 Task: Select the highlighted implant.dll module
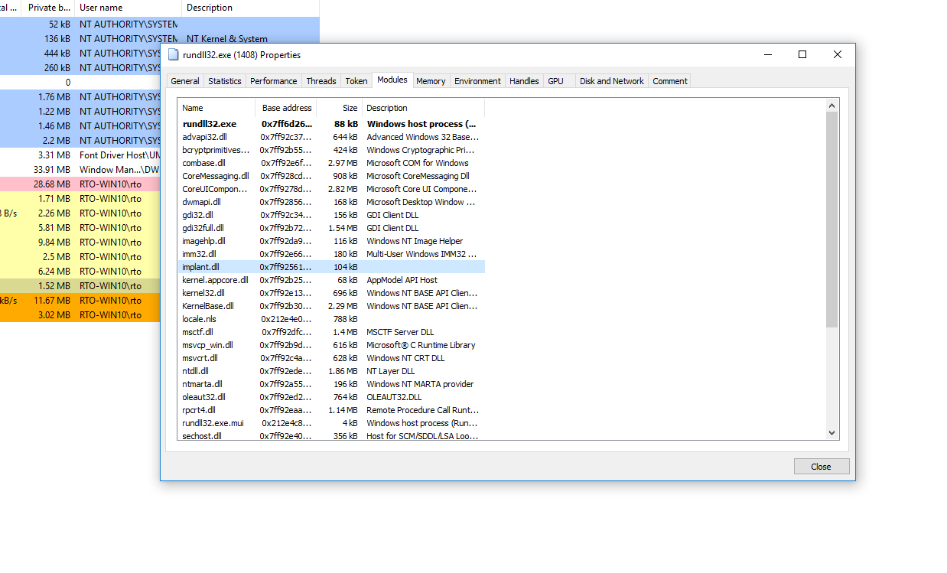coord(331,267)
